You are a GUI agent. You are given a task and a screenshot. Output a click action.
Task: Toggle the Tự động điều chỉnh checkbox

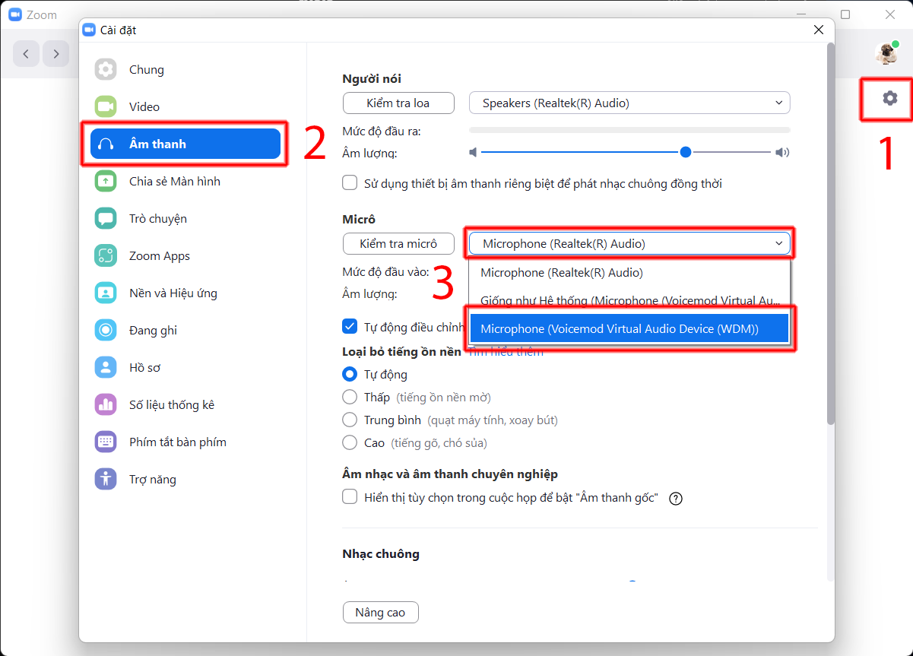click(x=350, y=327)
